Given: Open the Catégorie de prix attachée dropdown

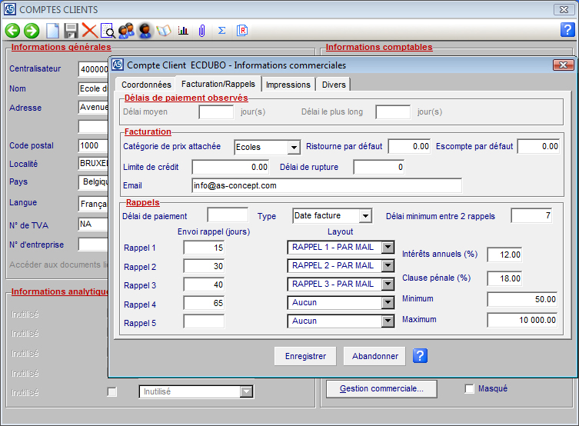Looking at the screenshot, I should pyautogui.click(x=293, y=147).
